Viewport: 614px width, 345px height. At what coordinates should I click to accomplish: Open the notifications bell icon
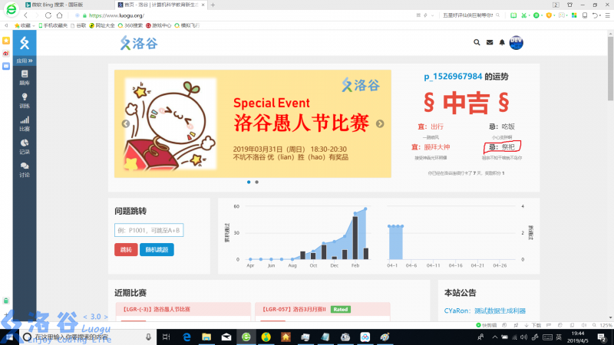click(502, 43)
